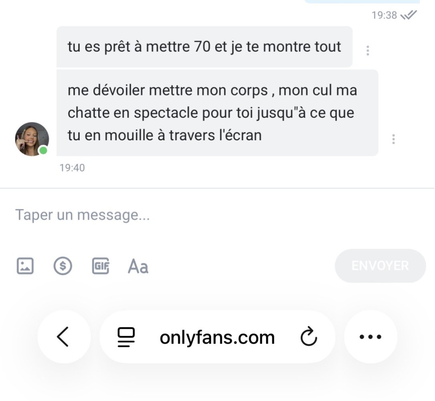Open the dollar tip icon
This screenshot has width=435, height=401.
[x=63, y=266]
